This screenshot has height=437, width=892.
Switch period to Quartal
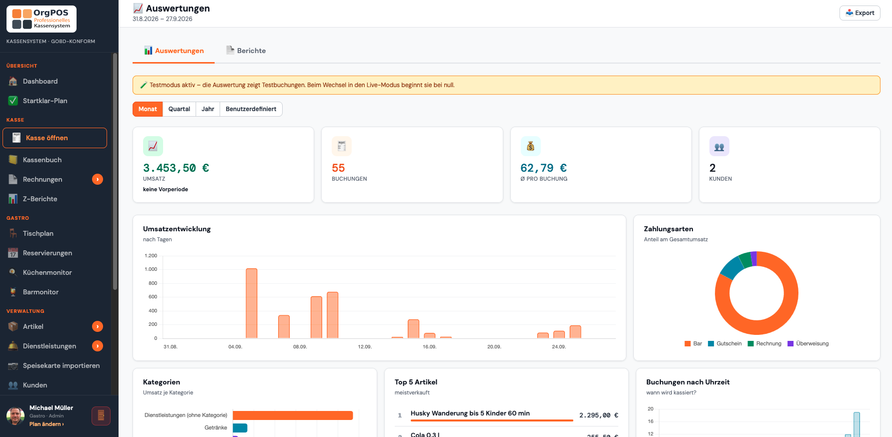point(179,109)
